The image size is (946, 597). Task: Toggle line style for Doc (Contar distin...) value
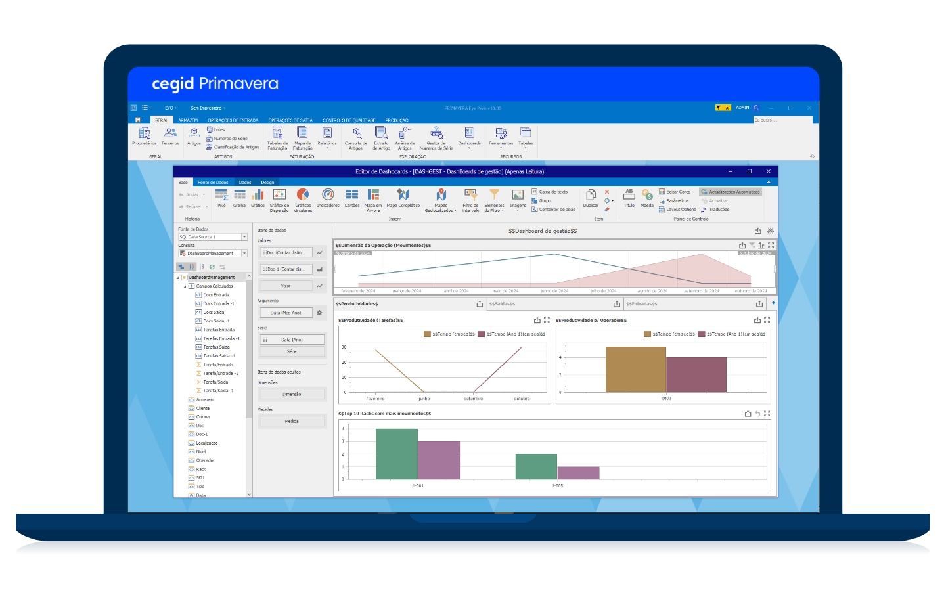click(319, 252)
